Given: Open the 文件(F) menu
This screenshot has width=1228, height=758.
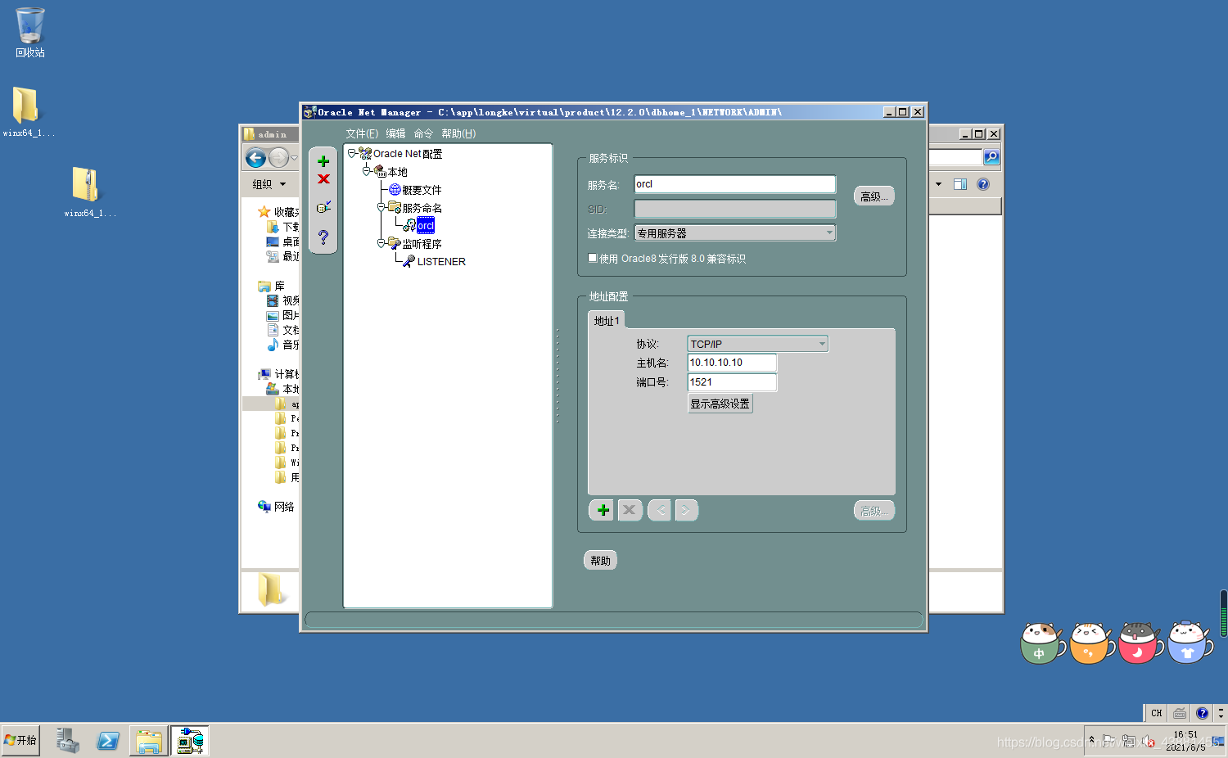Looking at the screenshot, I should pos(362,133).
